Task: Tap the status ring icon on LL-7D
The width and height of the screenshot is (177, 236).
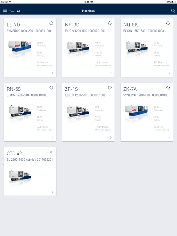Action: 51,23
